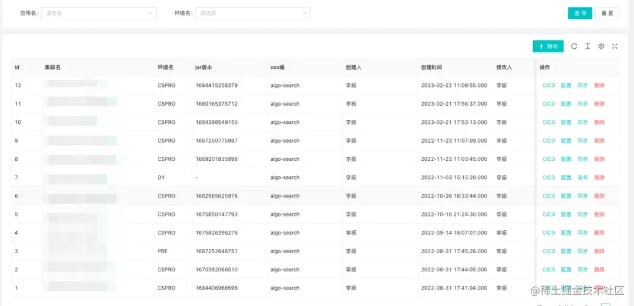Image resolution: width=634 pixels, height=306 pixels.
Task: Click 删除 link in row id 4
Action: [x=599, y=233]
